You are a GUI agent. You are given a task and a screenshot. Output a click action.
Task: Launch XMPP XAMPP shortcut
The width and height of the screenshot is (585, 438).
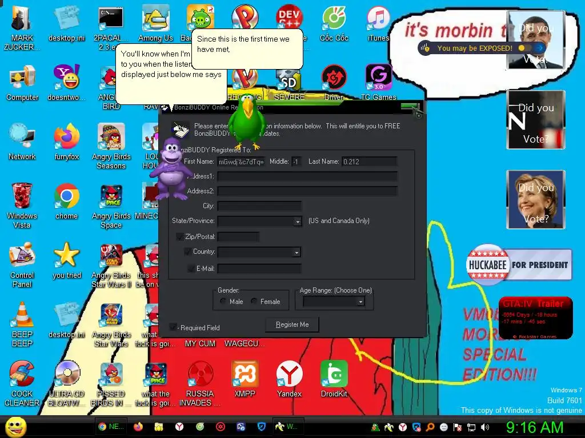(245, 379)
